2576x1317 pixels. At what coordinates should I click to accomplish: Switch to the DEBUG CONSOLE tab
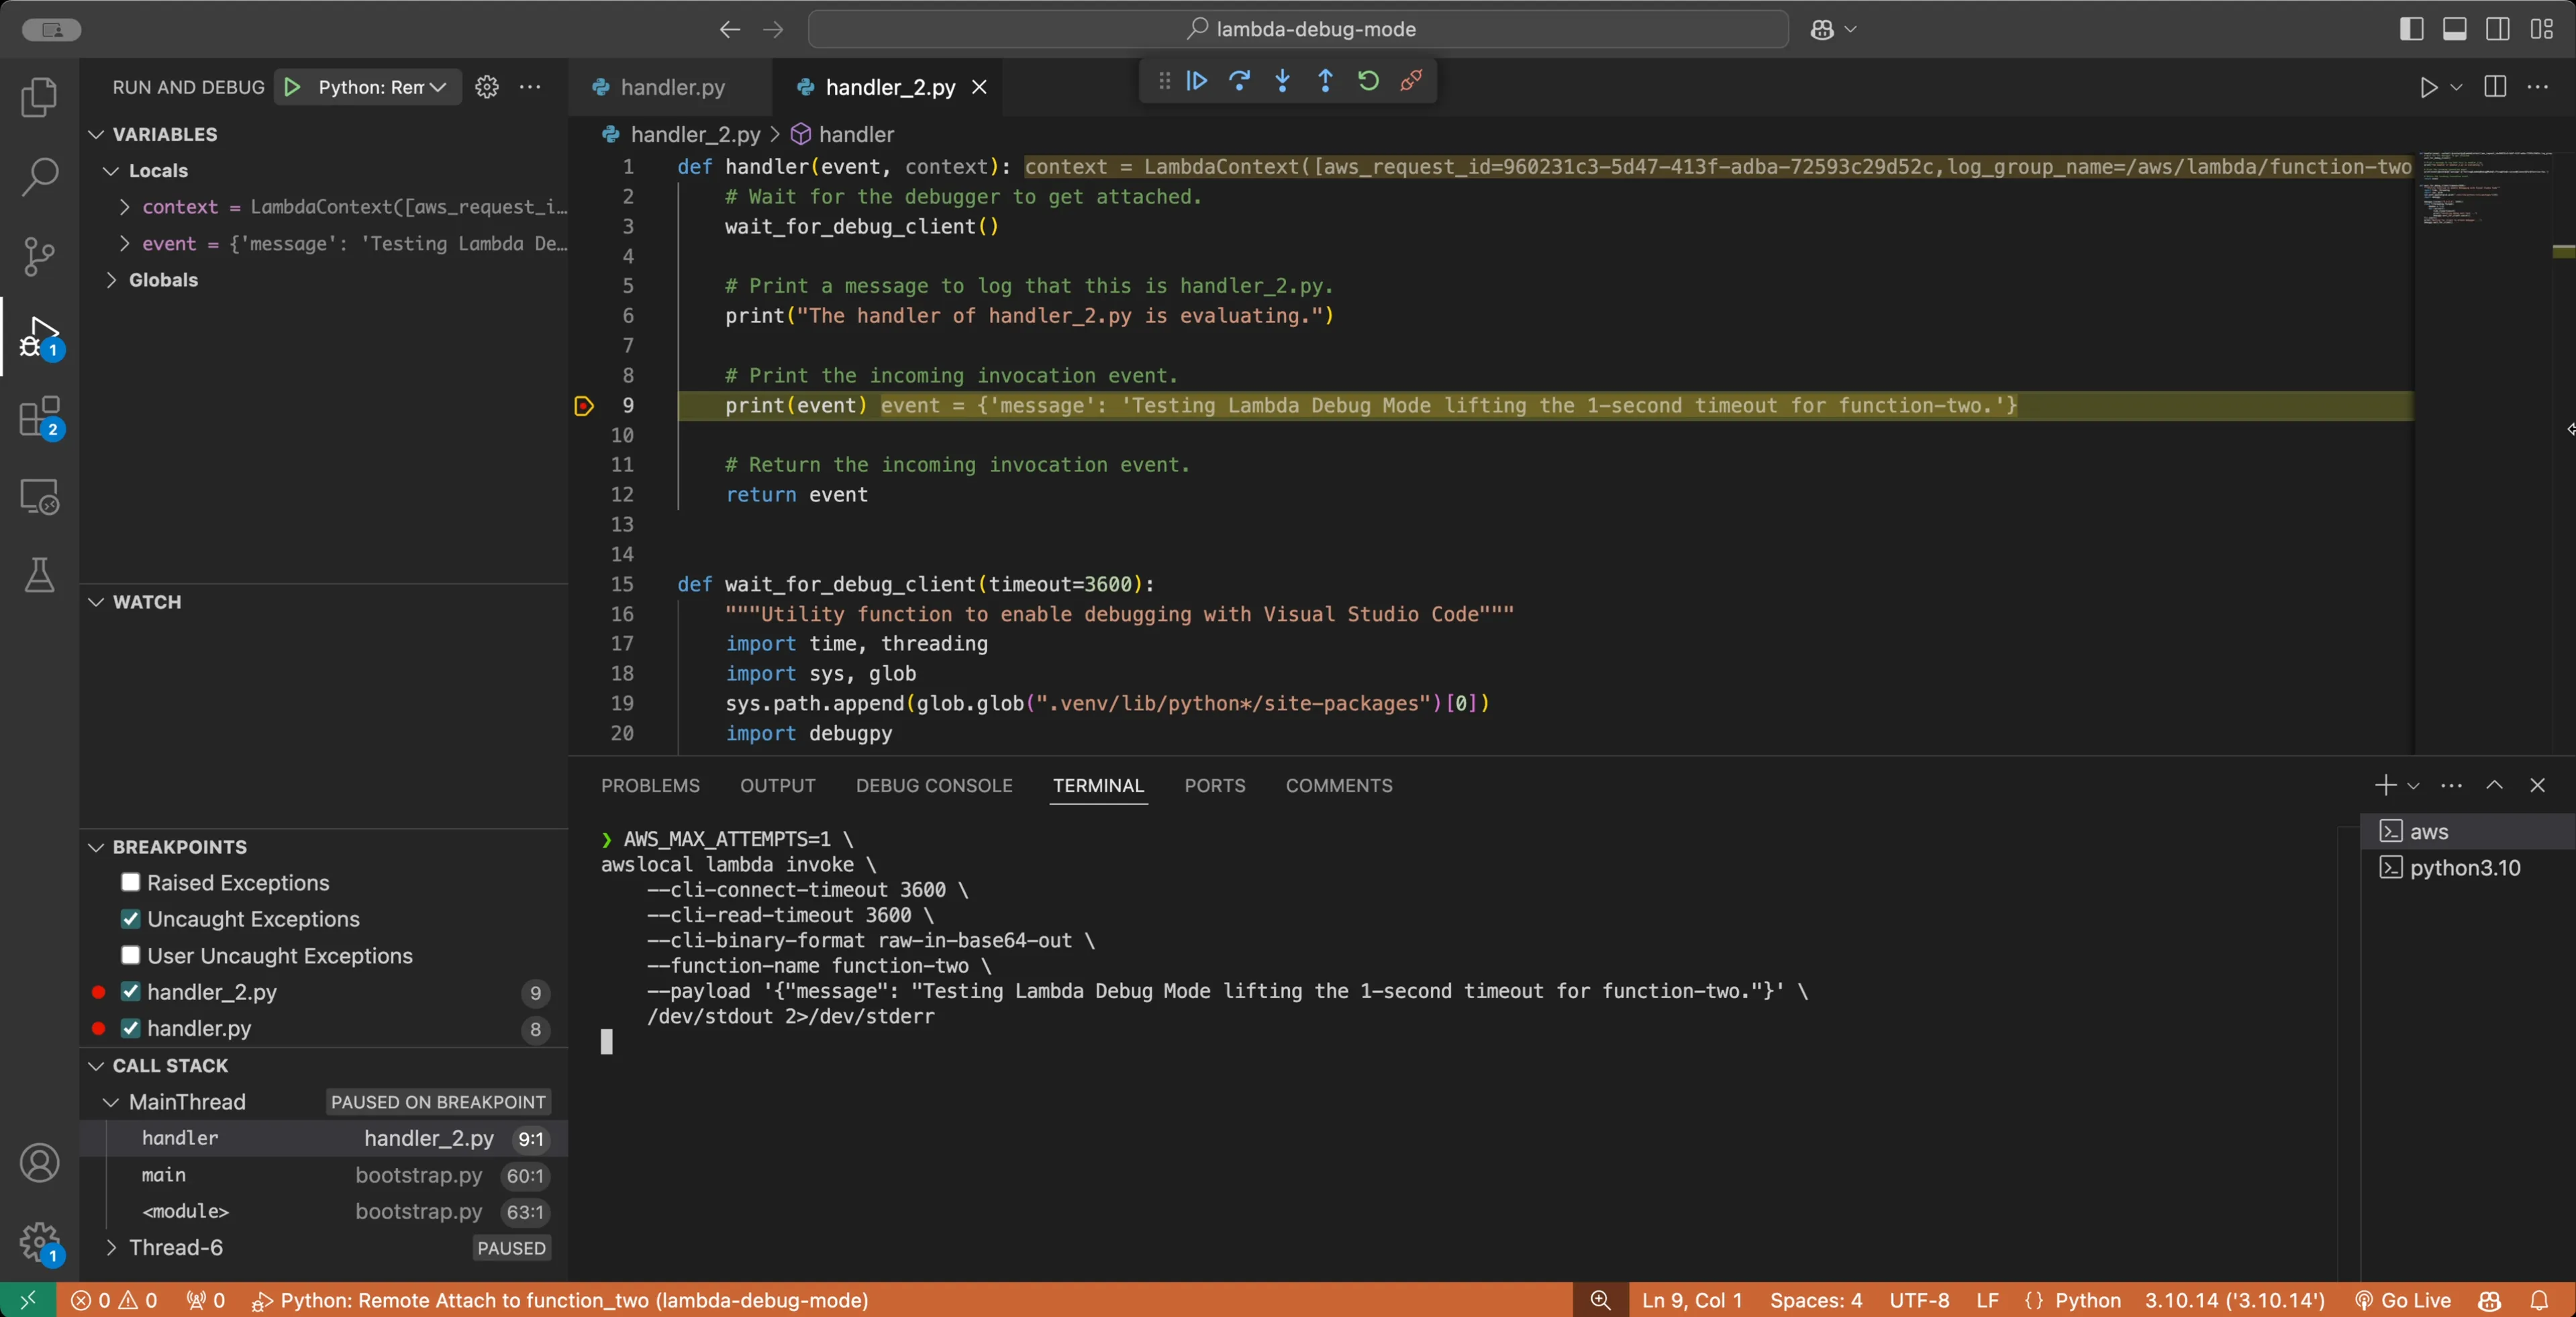click(x=933, y=786)
